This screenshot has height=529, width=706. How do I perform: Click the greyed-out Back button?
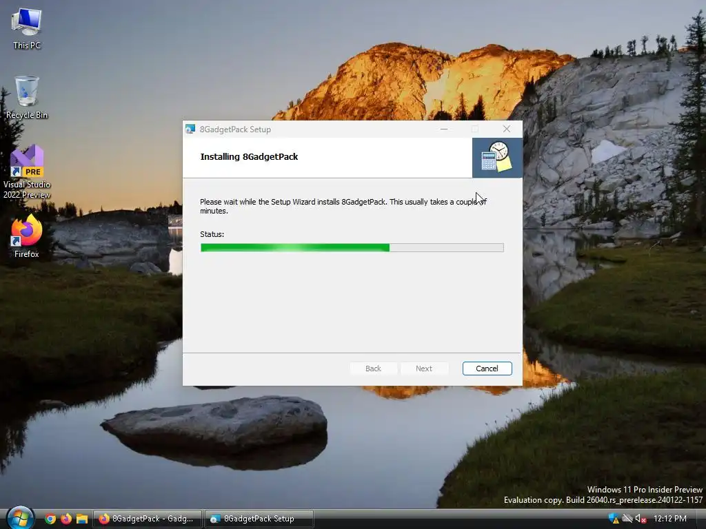point(373,369)
